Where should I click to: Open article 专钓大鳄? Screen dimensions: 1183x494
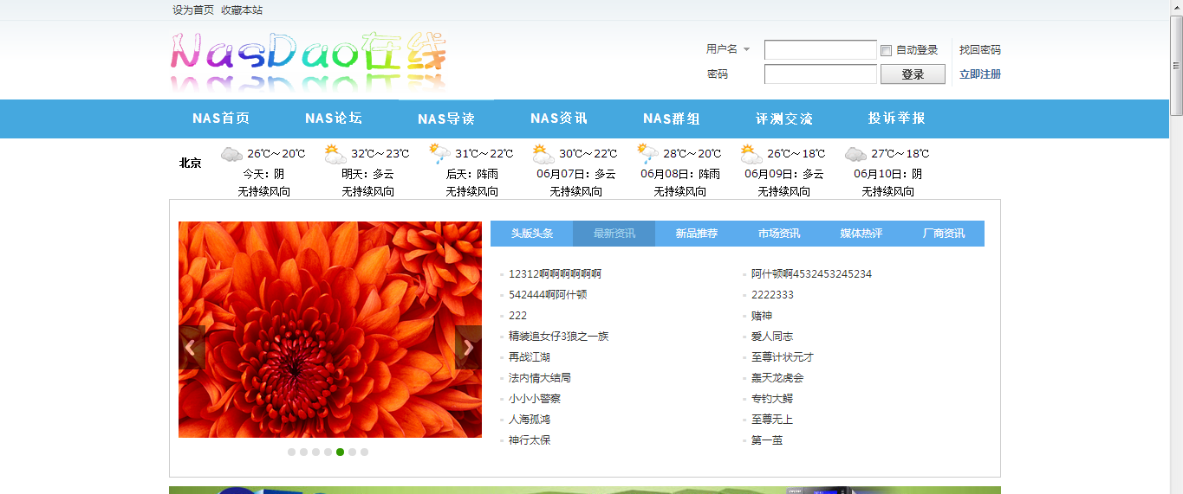click(772, 399)
